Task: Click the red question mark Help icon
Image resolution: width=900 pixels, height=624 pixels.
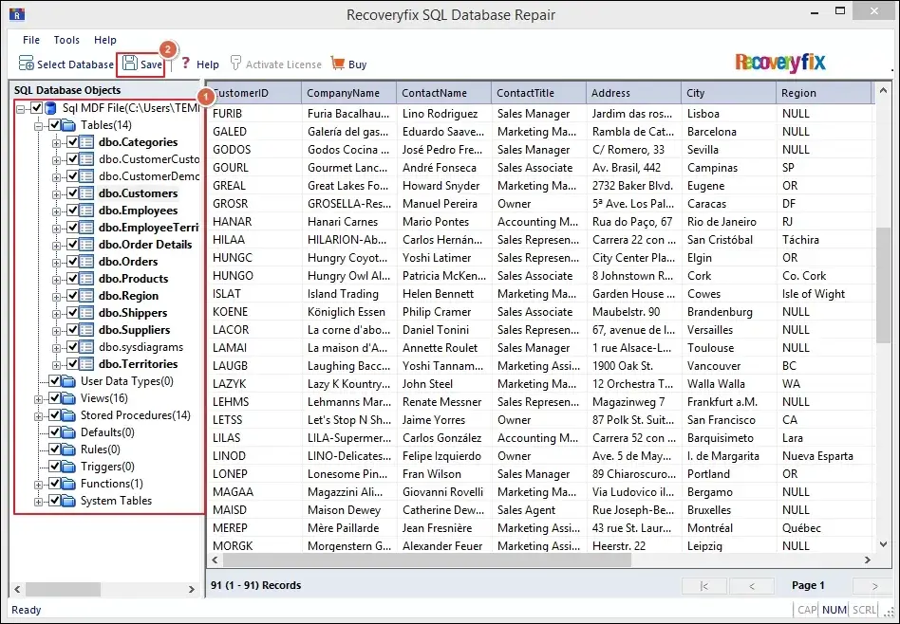Action: [185, 64]
